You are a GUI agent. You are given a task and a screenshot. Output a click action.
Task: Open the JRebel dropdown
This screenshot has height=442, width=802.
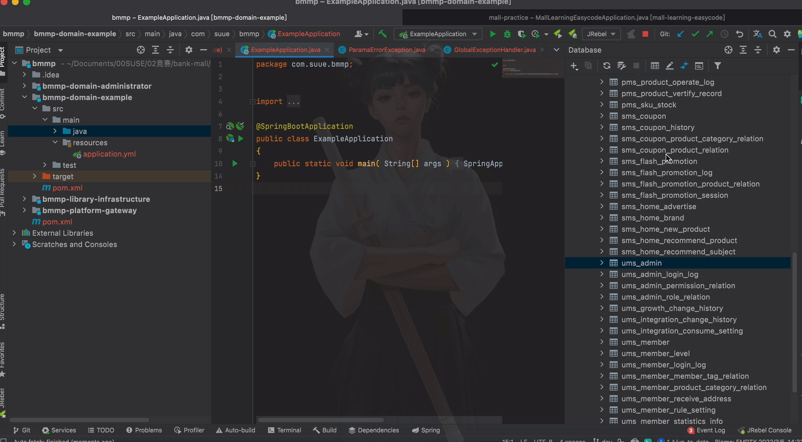[601, 34]
